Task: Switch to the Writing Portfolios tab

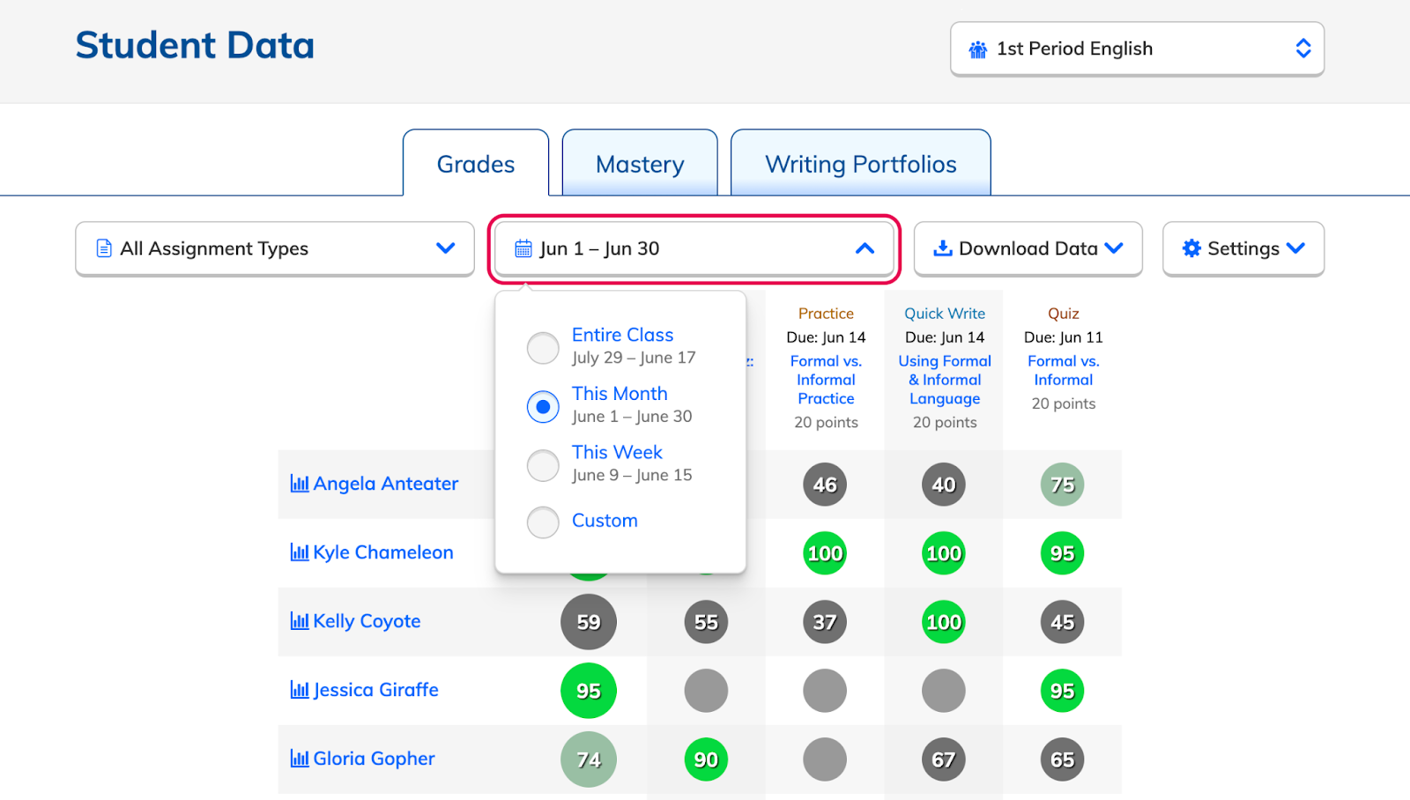Action: coord(861,164)
